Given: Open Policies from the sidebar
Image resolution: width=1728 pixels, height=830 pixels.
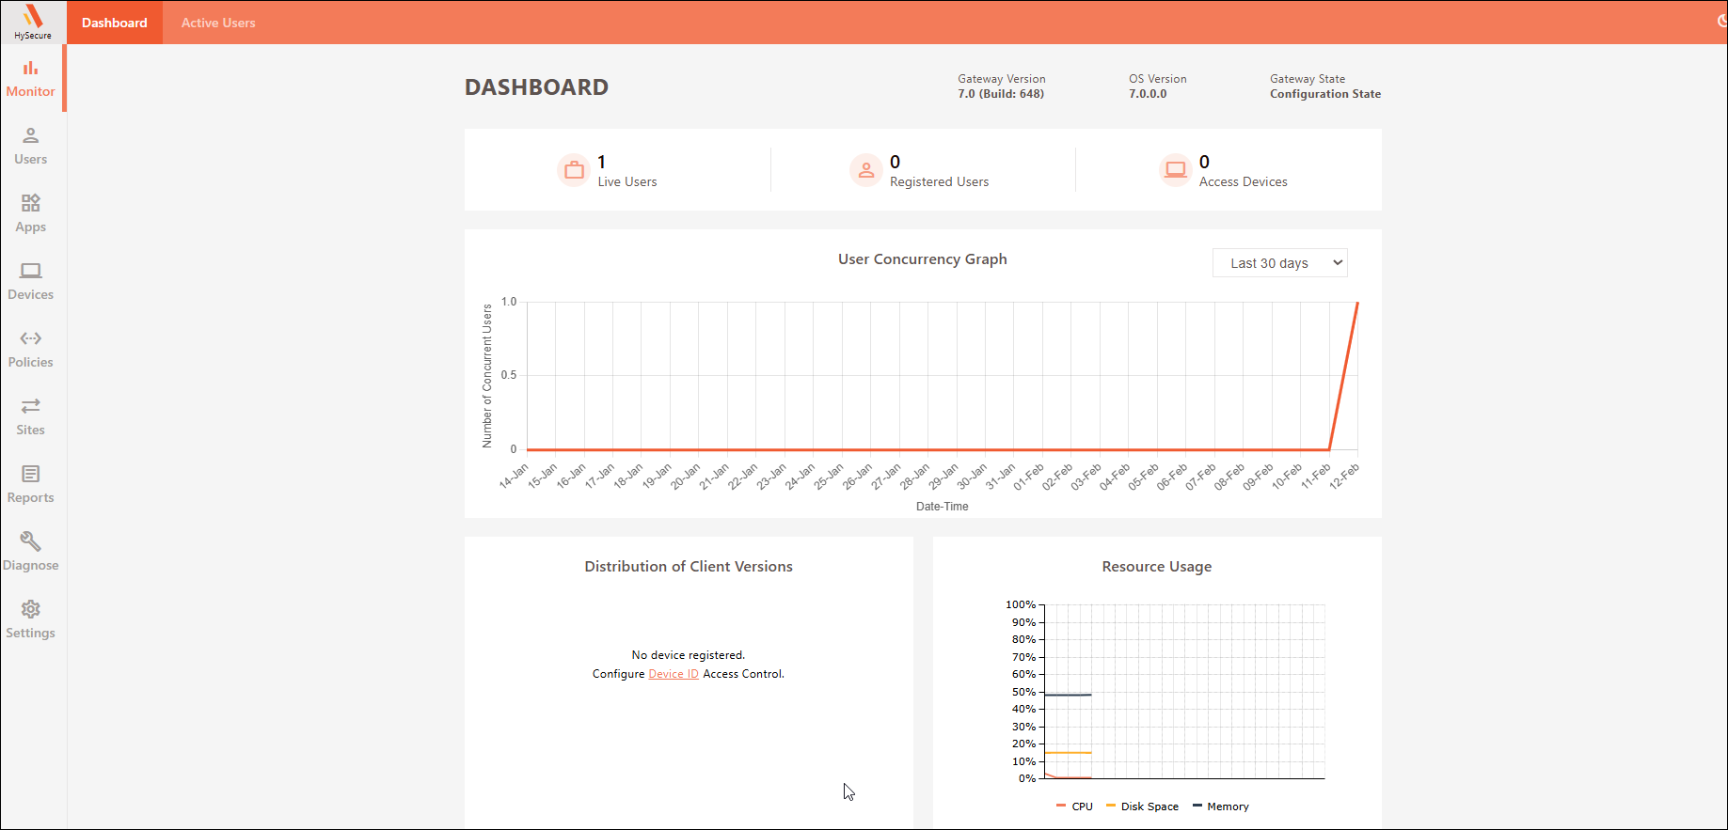Looking at the screenshot, I should pos(31,349).
